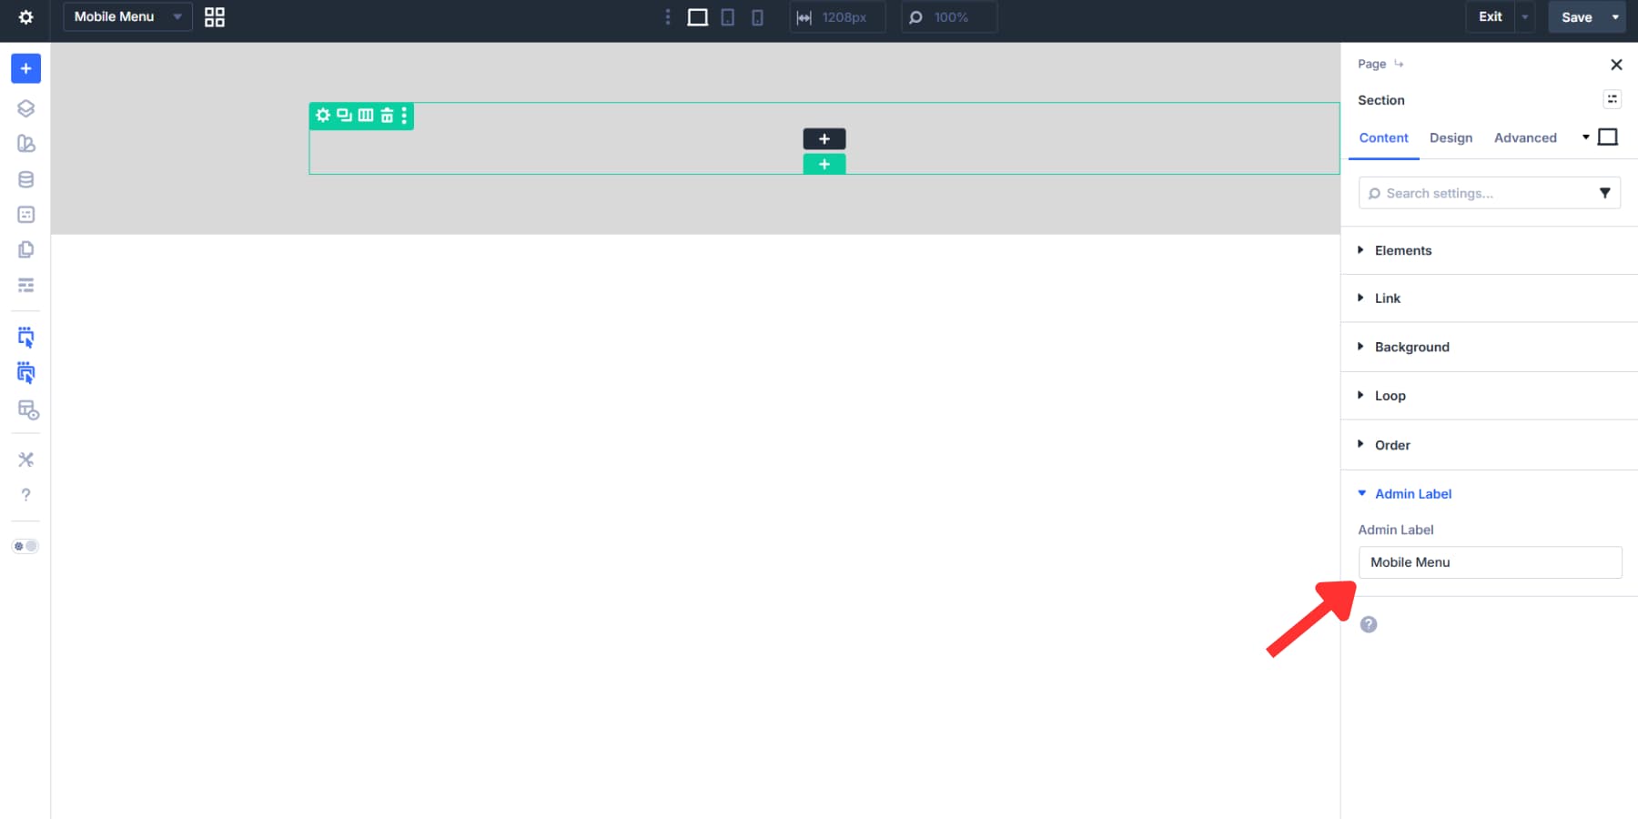This screenshot has height=819, width=1638.
Task: Open the Layers panel in the left sidebar
Action: pos(25,107)
